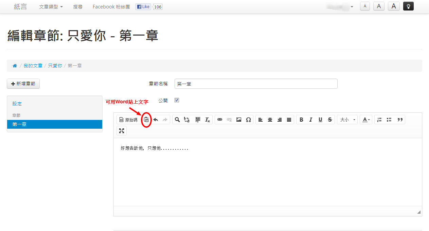Click inside the 章節名稱 input field

(256, 84)
